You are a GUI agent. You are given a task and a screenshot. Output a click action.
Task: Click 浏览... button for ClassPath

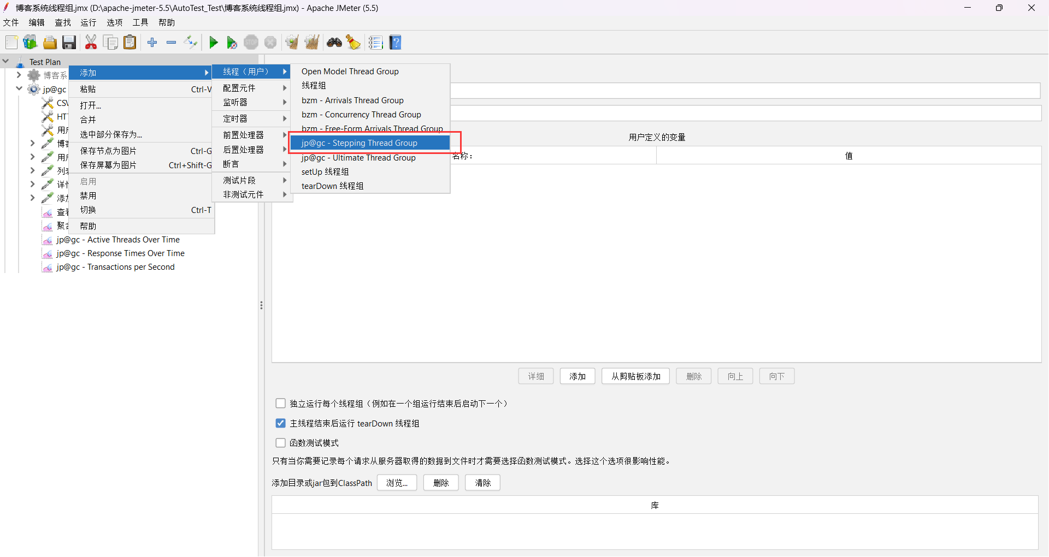point(397,483)
